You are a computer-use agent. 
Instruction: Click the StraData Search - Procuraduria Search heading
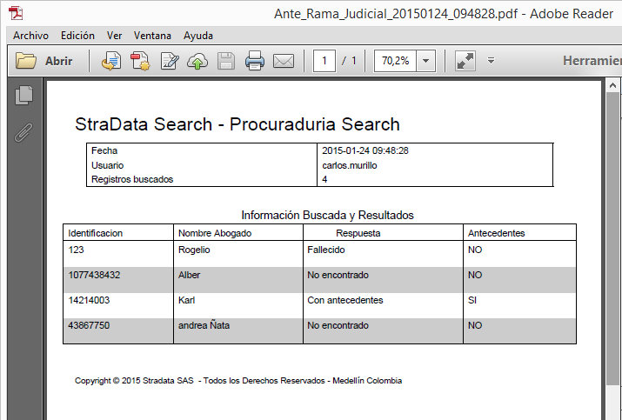click(x=237, y=124)
